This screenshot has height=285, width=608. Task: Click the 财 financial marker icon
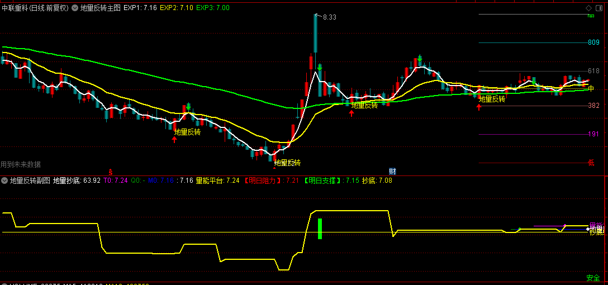pos(392,171)
